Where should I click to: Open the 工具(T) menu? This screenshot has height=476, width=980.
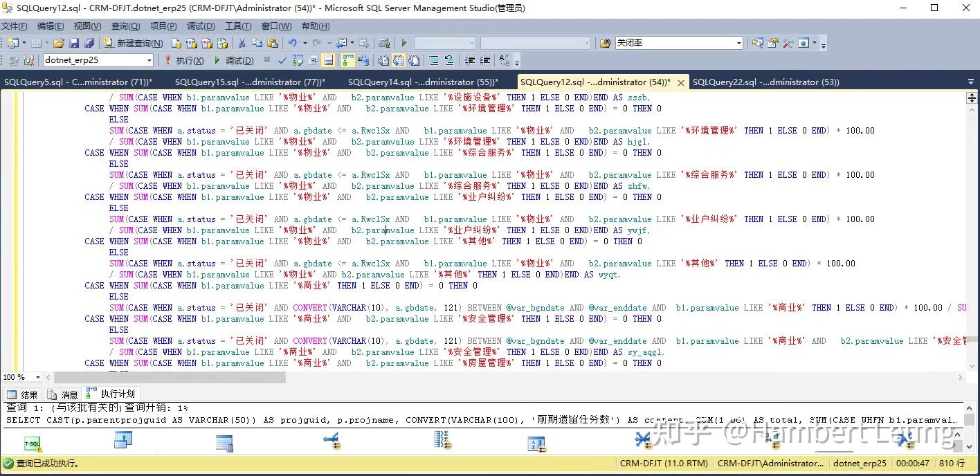click(x=238, y=26)
